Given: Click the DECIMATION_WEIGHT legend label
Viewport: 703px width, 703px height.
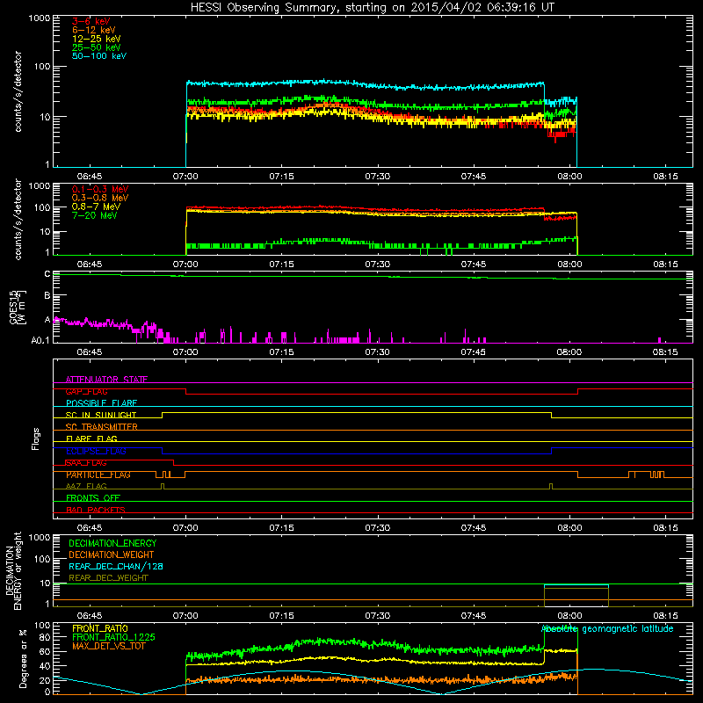Looking at the screenshot, I should [x=112, y=554].
